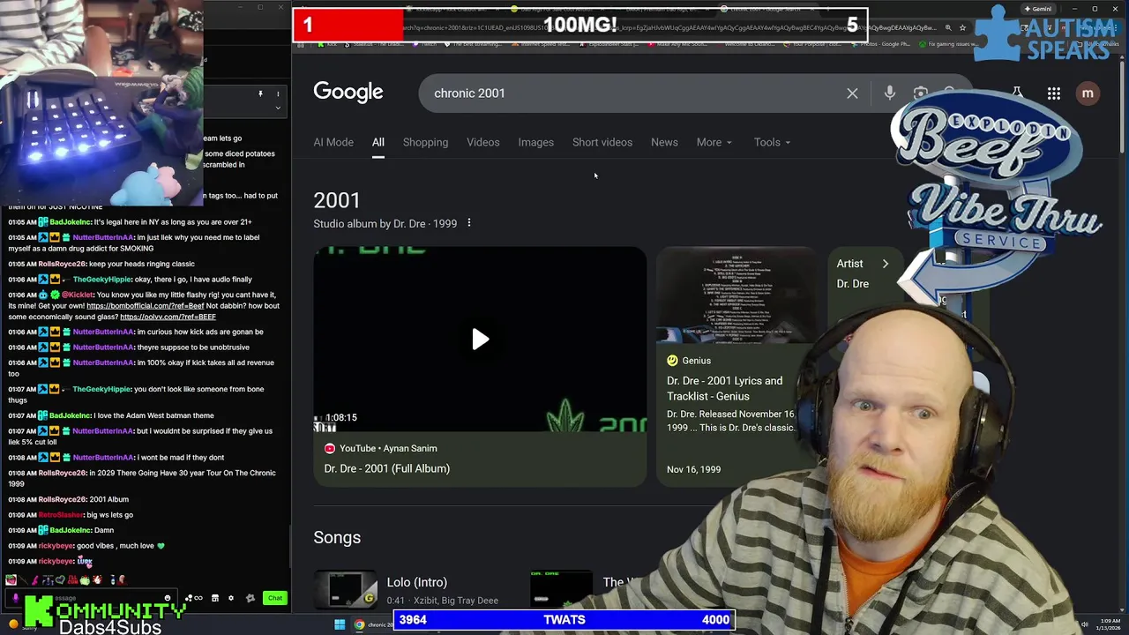The image size is (1129, 635).
Task: Open the Short videos tab
Action: (602, 142)
